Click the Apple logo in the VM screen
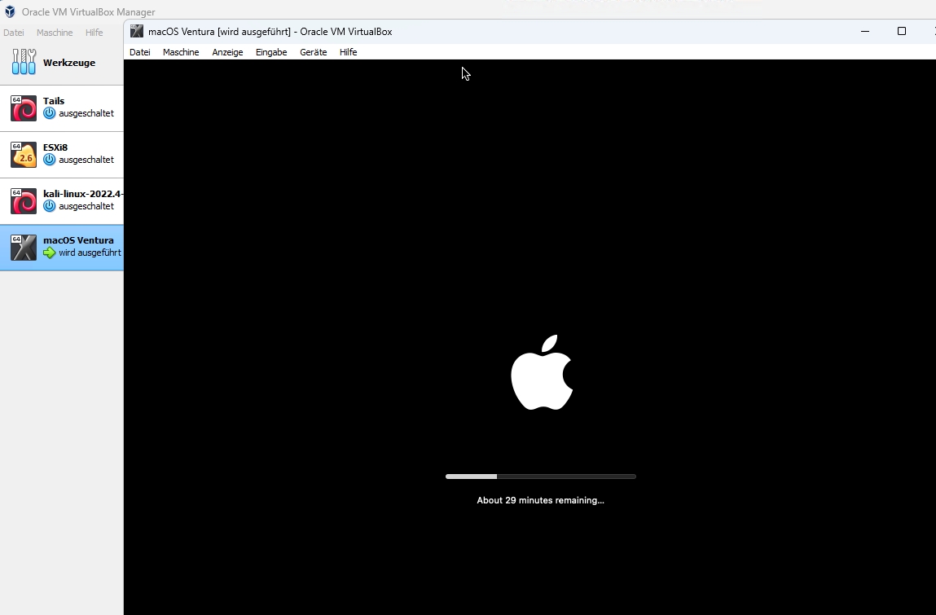The image size is (936, 615). tap(542, 372)
